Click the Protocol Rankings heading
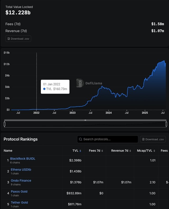The image size is (169, 209). 21,139
